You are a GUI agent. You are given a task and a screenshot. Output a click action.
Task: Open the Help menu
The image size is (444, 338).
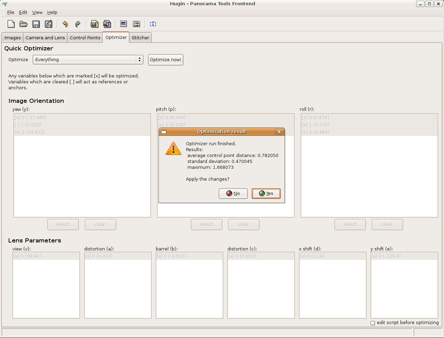(x=52, y=12)
